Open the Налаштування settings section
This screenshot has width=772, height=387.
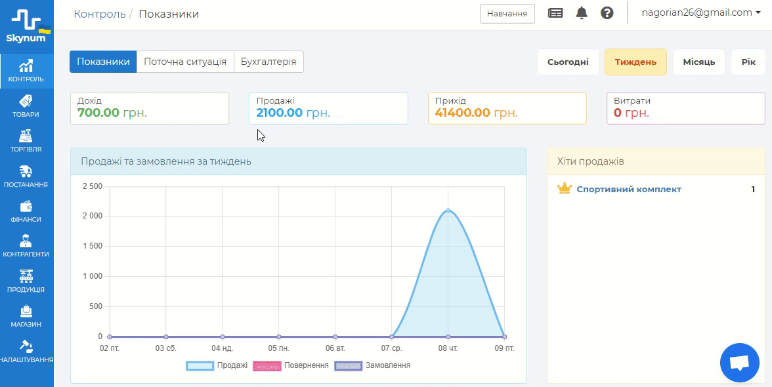26,351
